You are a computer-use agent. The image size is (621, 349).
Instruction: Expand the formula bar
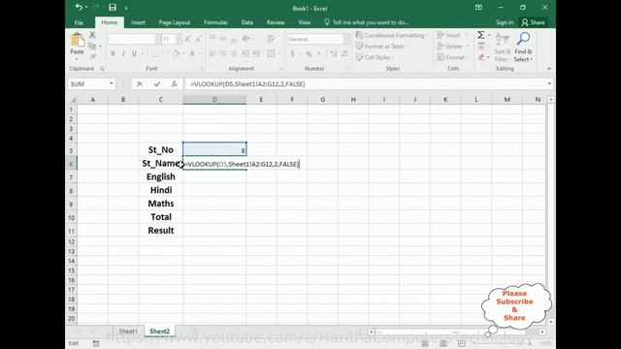coord(549,83)
